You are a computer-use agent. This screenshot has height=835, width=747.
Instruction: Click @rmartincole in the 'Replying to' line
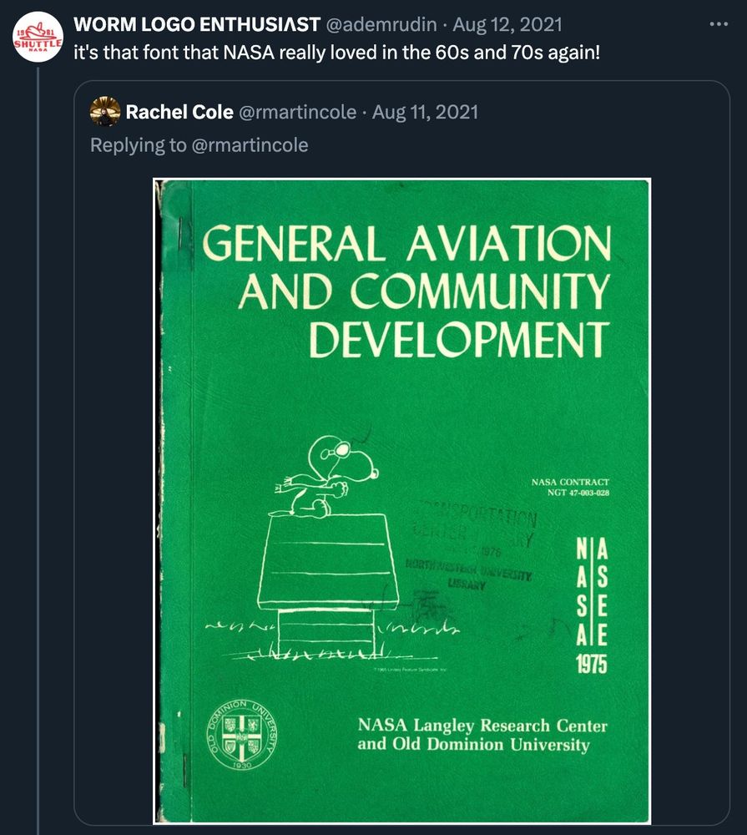[x=250, y=145]
